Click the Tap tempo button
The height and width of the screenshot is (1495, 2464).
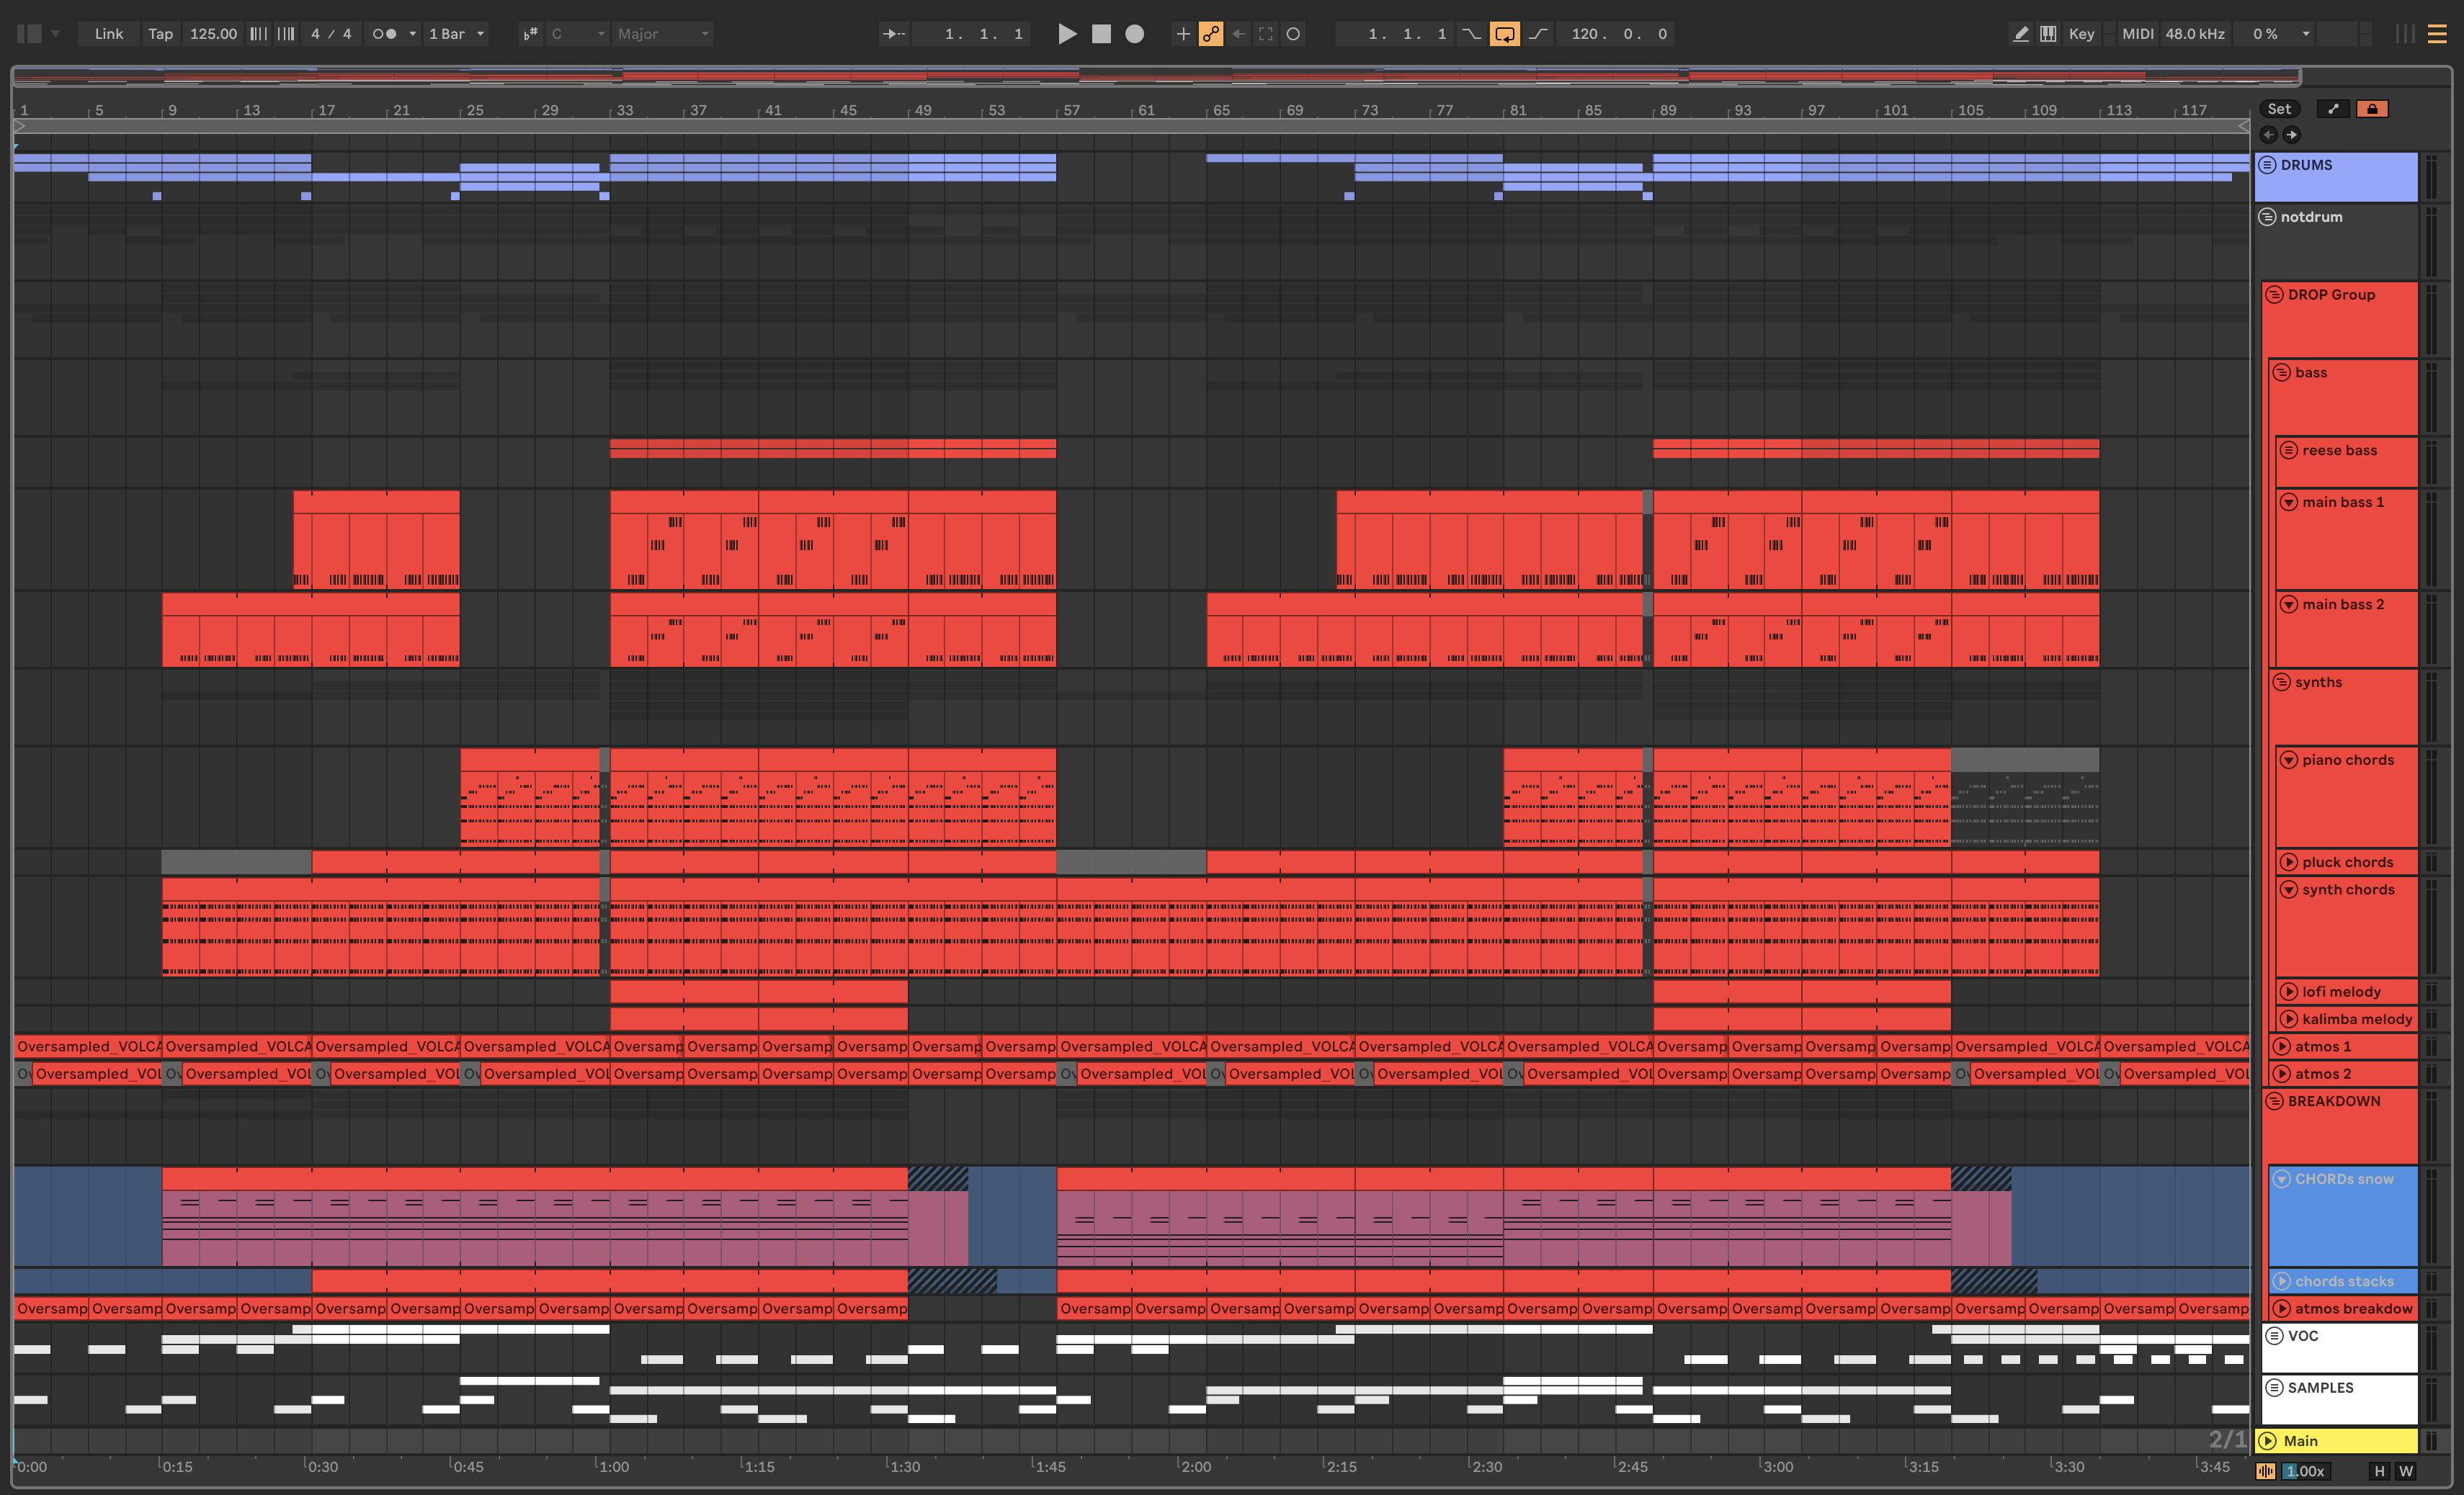tap(160, 34)
